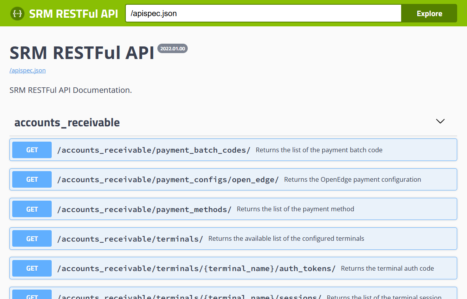
Task: Click the GET badge on payment_batch_codes
Action: click(32, 149)
